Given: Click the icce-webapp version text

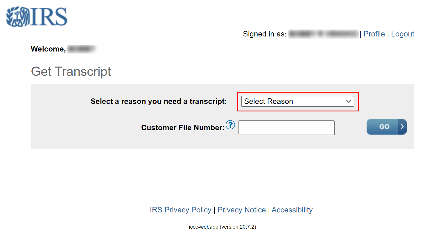Looking at the screenshot, I should click(x=223, y=227).
